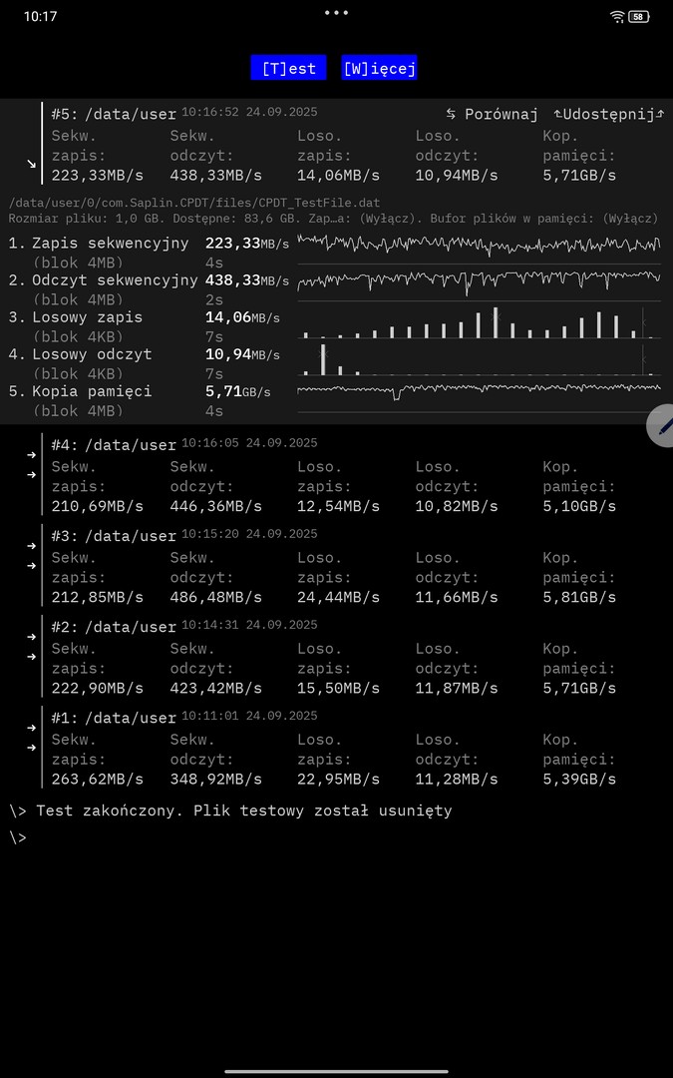Click the Odczyt sekwencyjny result row label
Screen dimensions: 673x1078
pyautogui.click(x=115, y=280)
